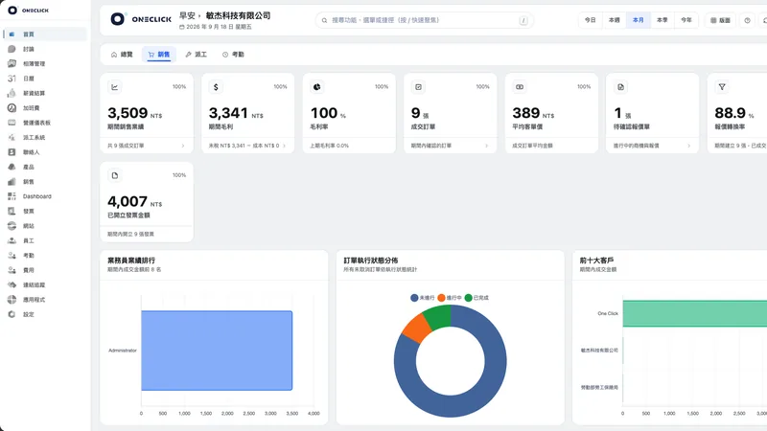Click the OneClick logo in header
767x431 pixels.
pyautogui.click(x=141, y=19)
